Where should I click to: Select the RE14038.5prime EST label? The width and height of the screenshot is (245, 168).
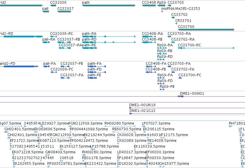coord(162,141)
